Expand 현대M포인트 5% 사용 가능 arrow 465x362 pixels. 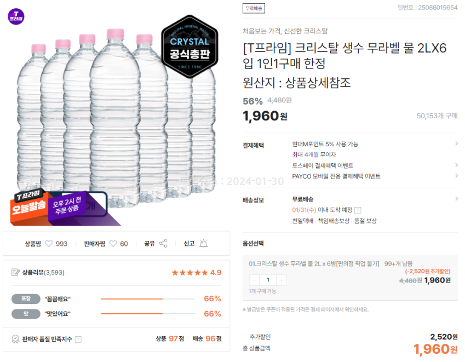pyautogui.click(x=456, y=144)
